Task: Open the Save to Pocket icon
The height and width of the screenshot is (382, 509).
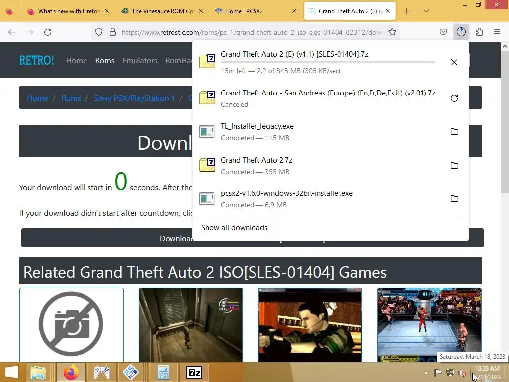Action: point(443,32)
